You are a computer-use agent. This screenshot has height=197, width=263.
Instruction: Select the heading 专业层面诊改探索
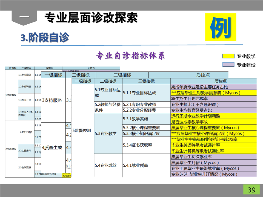coord(91,18)
